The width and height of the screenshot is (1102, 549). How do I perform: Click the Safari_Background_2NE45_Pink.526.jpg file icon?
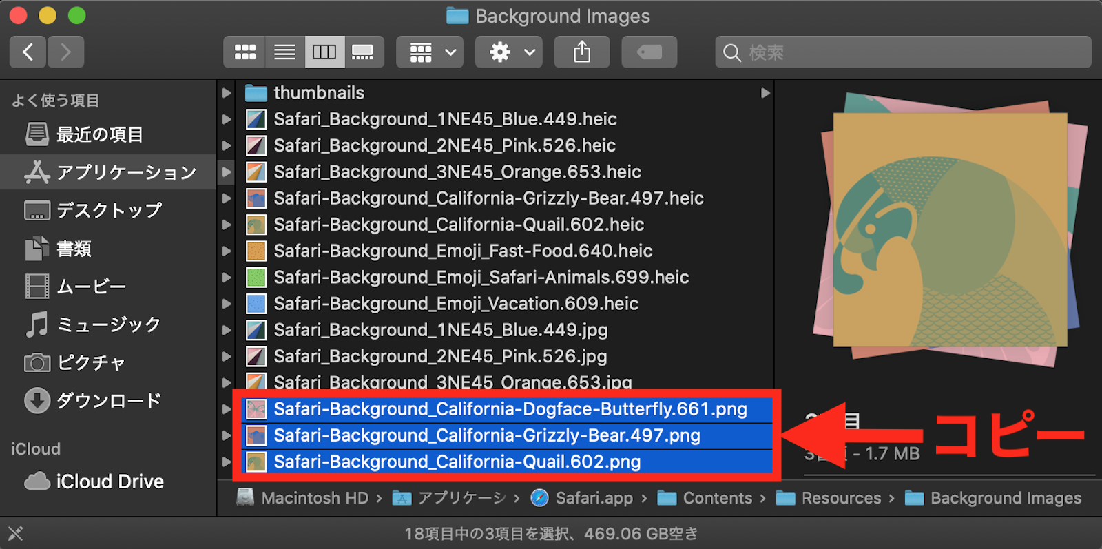(256, 356)
